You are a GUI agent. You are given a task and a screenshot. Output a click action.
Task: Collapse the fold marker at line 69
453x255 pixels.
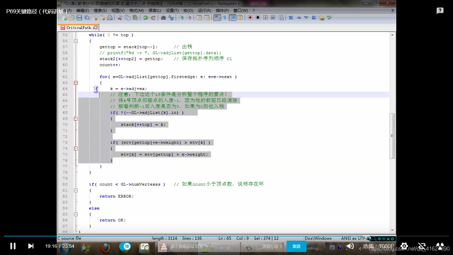coord(76,119)
